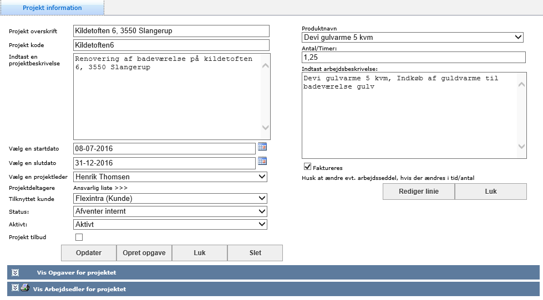
Task: Click the Slet button
Action: 255,253
